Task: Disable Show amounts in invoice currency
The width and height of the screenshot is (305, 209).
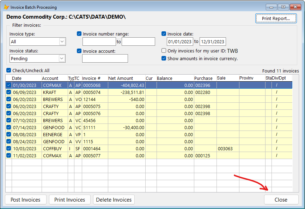Action: tap(164, 58)
